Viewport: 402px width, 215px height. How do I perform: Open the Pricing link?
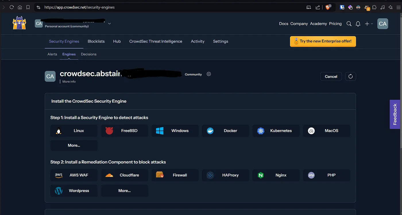tap(335, 24)
